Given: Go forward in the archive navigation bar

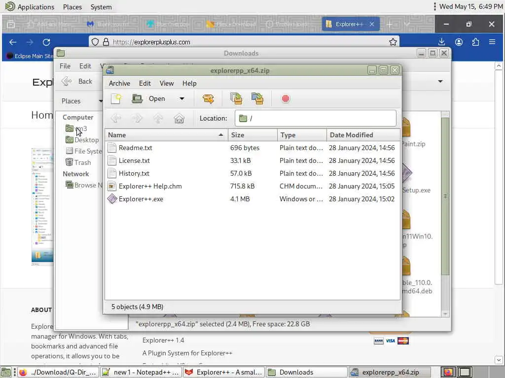Looking at the screenshot, I should point(137,119).
